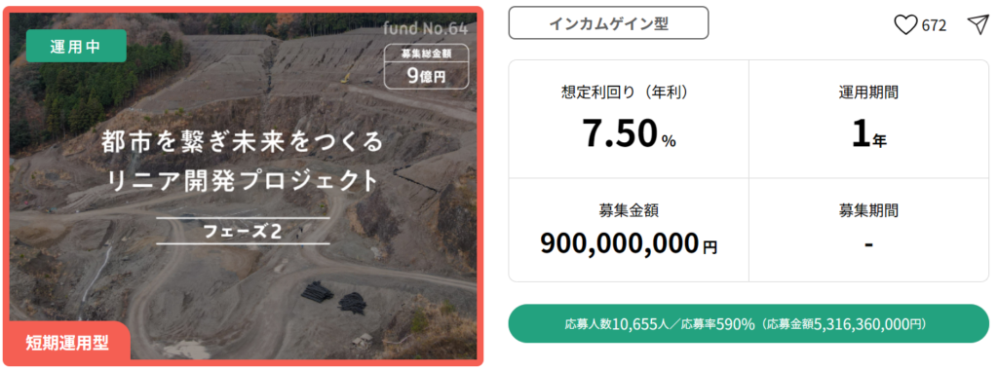The height and width of the screenshot is (369, 998).
Task: Select the インカムゲイン型 tag
Action: (608, 23)
